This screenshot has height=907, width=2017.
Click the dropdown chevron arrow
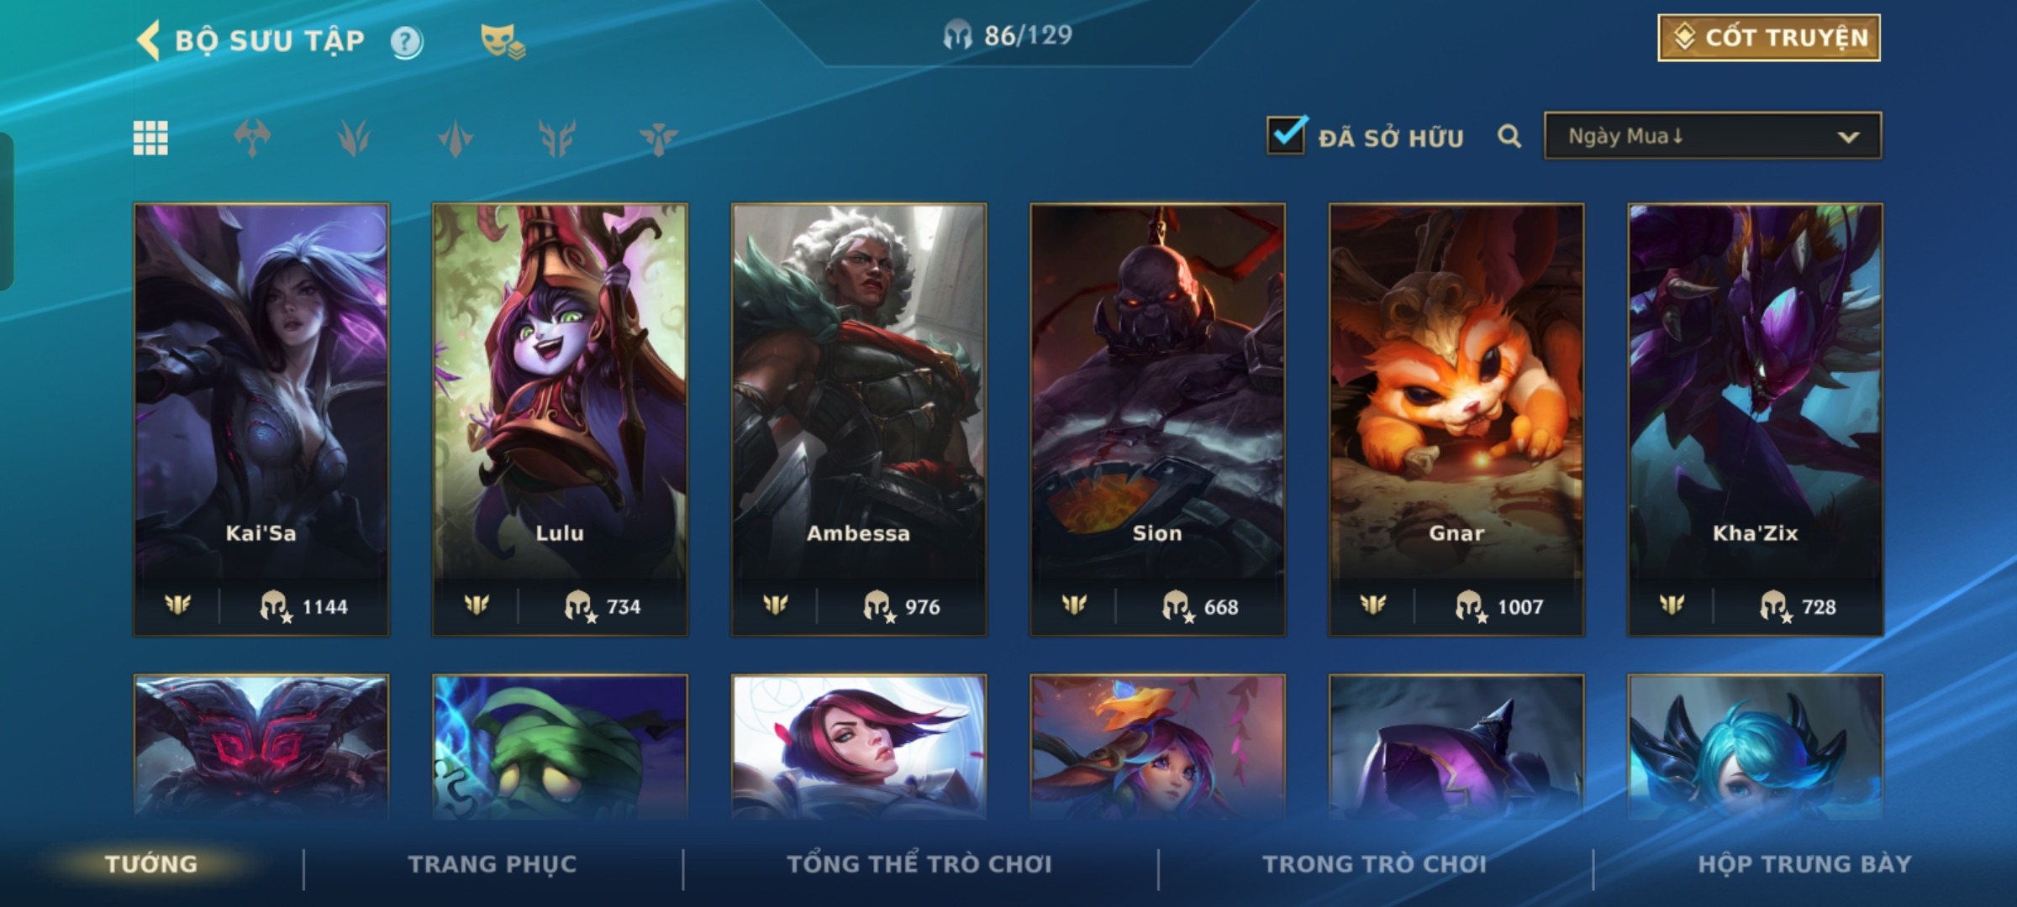click(1848, 137)
